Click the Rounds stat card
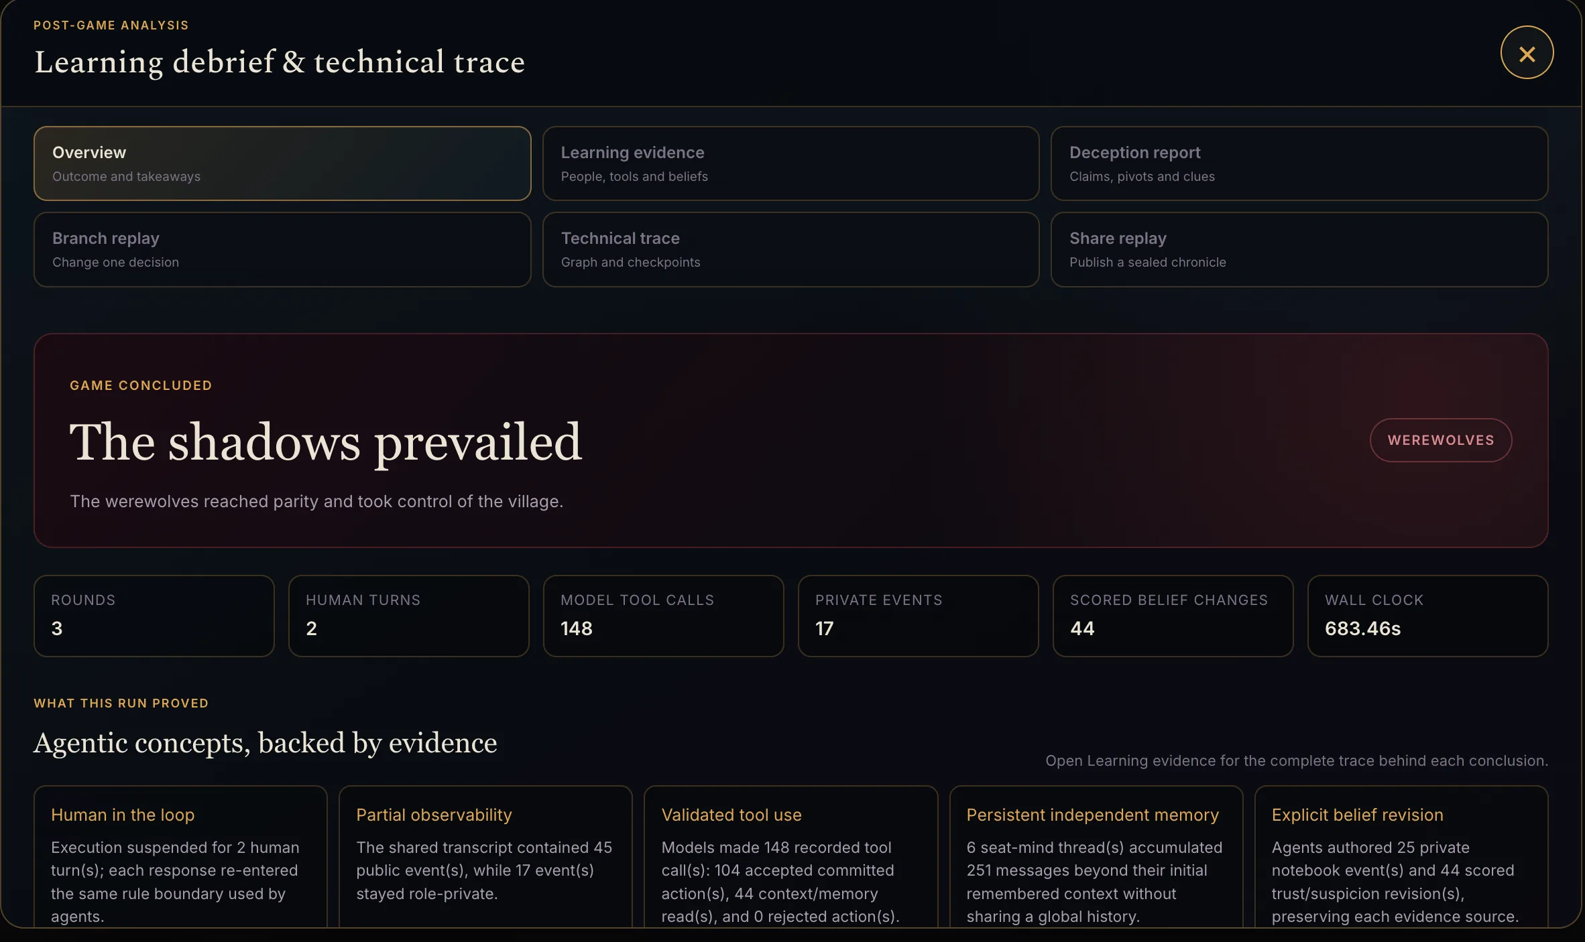 click(x=154, y=616)
